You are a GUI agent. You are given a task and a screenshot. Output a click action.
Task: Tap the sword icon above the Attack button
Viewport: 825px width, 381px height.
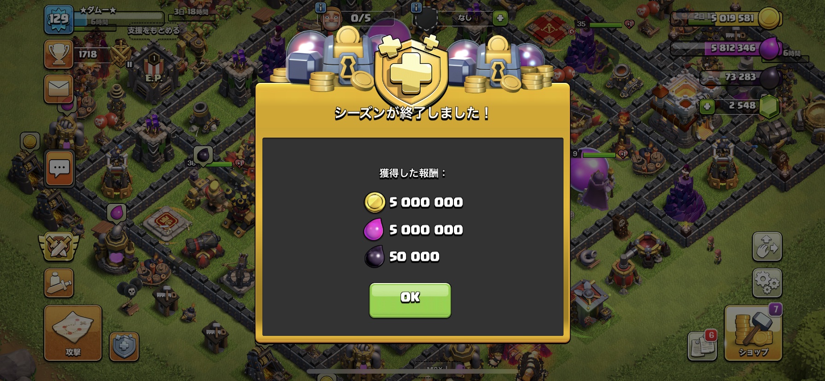pos(58,283)
